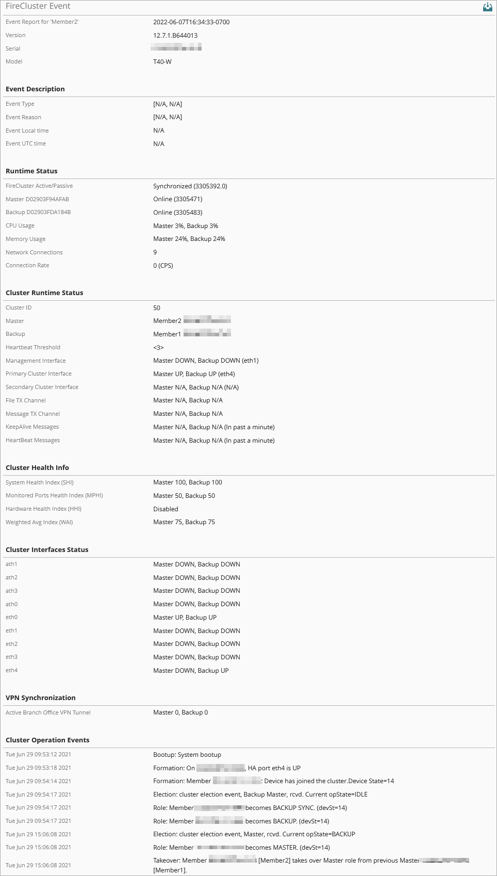Select the Bootup: System bootup event
This screenshot has width=497, height=876.
click(187, 755)
